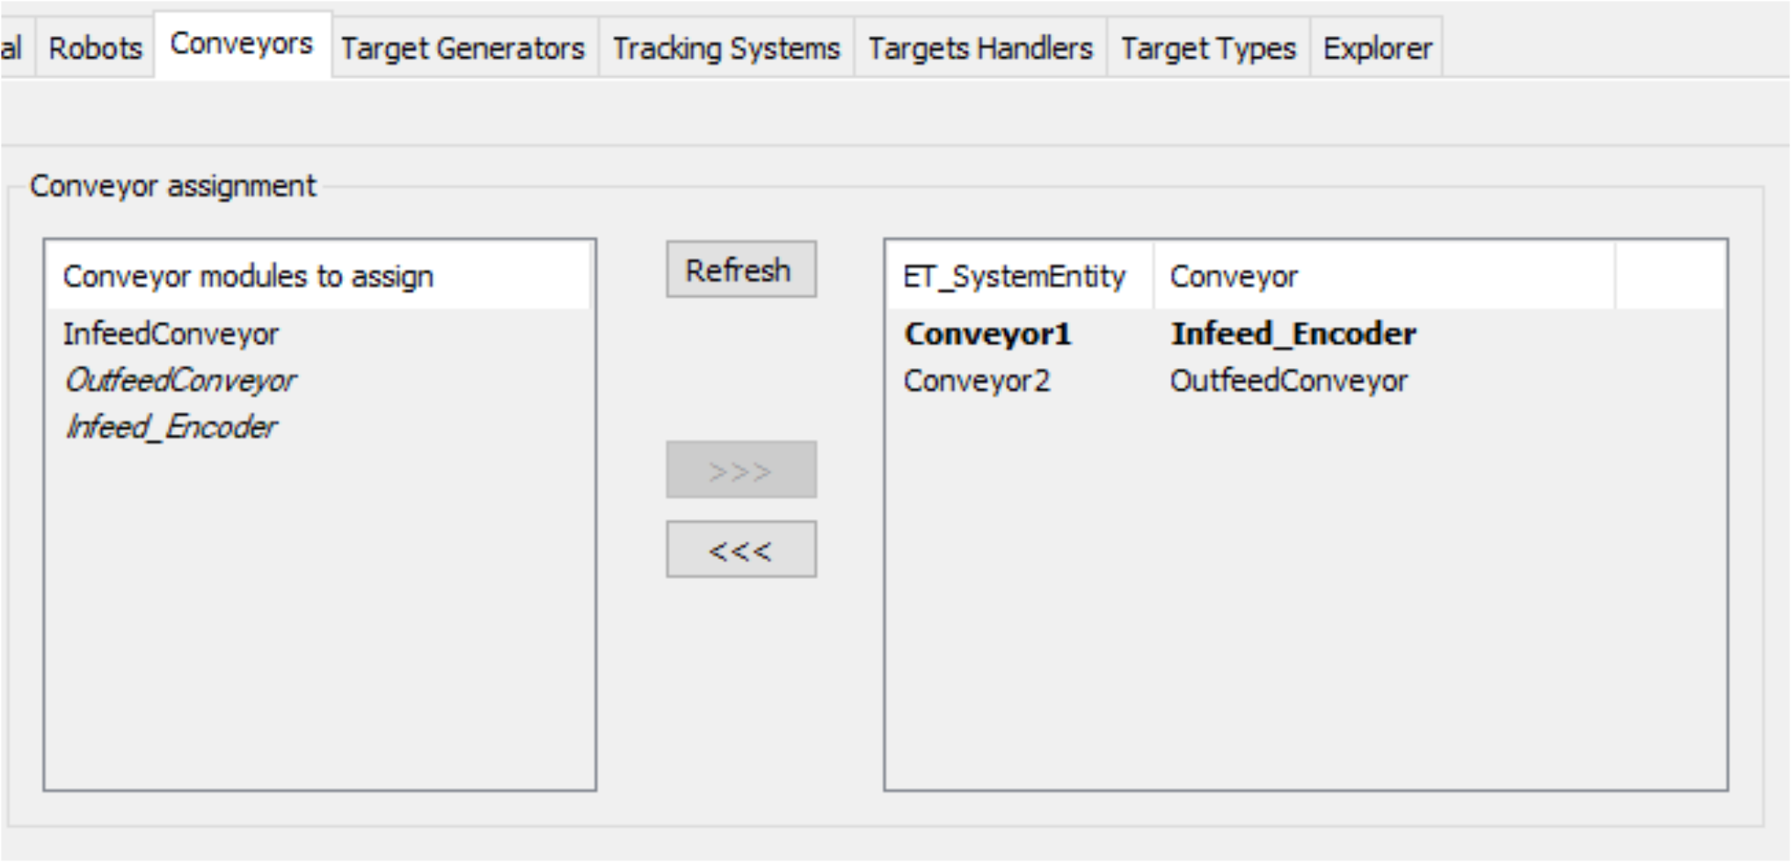Open the Explorer tab
This screenshot has width=1791, height=862.
point(1377,48)
